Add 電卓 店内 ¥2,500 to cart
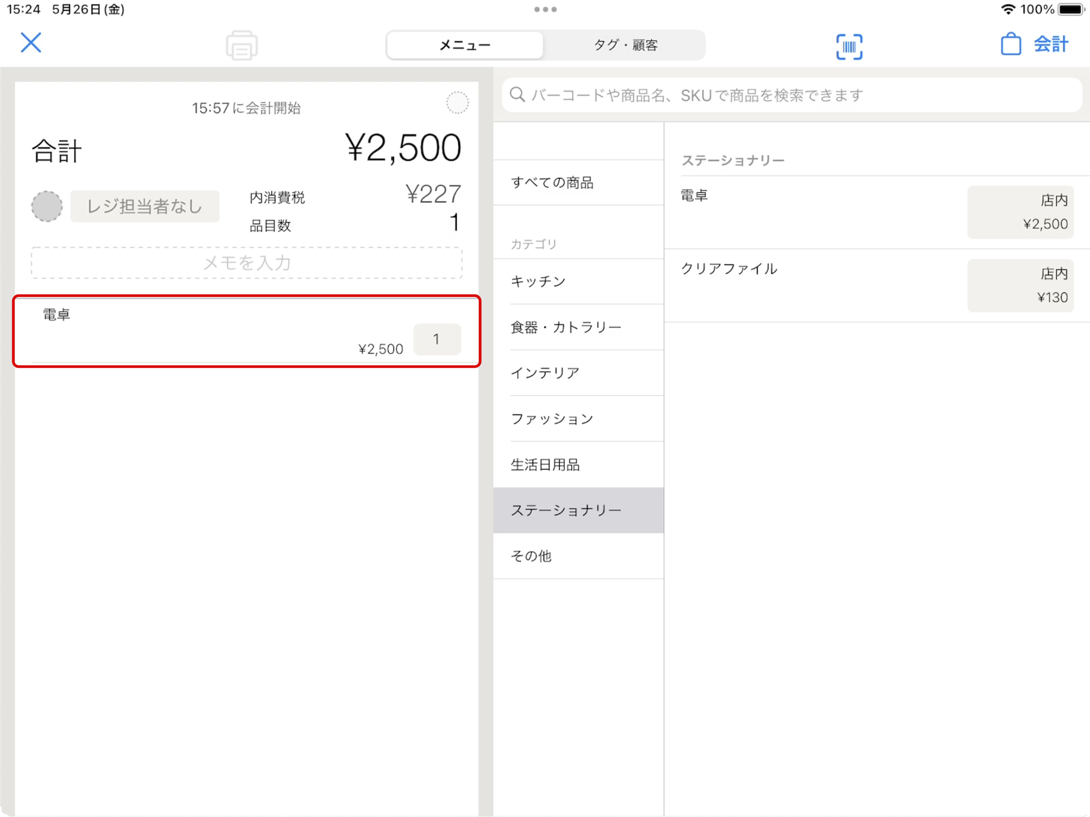 coord(1020,212)
